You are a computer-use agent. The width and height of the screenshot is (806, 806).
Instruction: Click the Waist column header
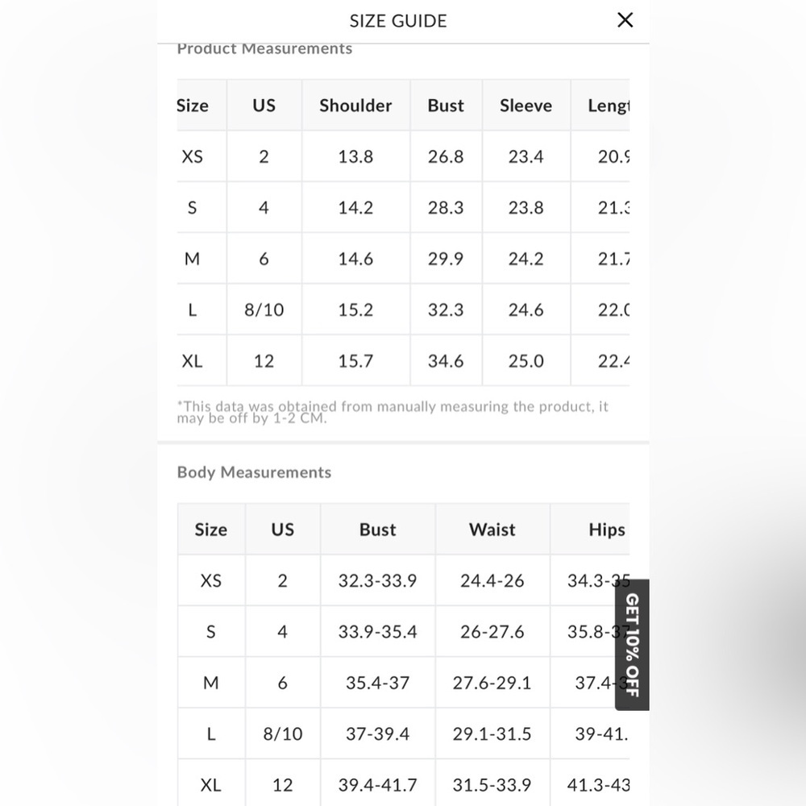pos(492,530)
